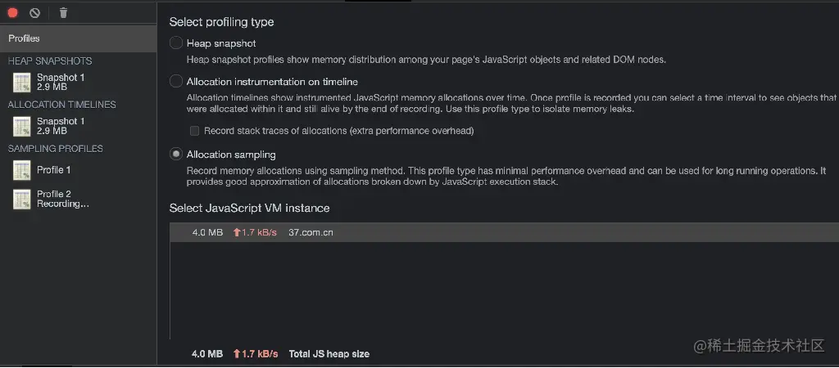Click the red record button
The height and width of the screenshot is (368, 839).
(13, 13)
